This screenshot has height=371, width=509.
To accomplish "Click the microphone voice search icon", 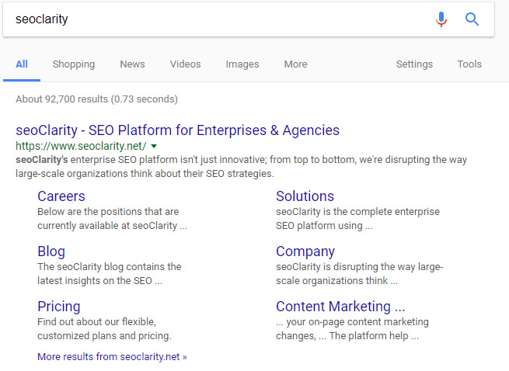I will point(441,19).
